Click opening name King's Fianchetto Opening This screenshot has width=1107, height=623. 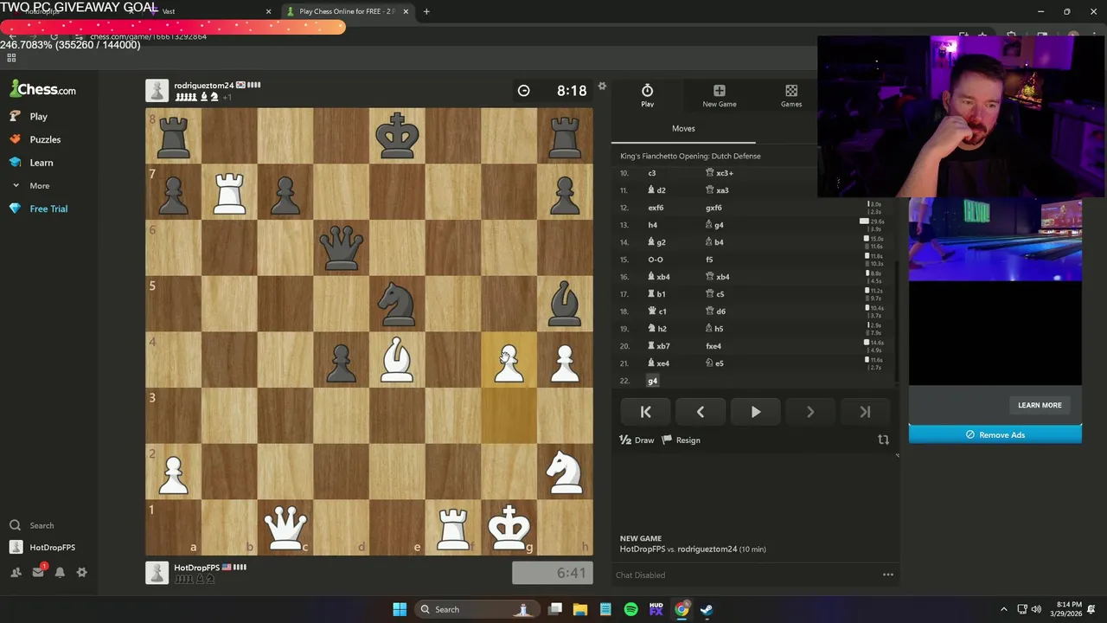(690, 156)
